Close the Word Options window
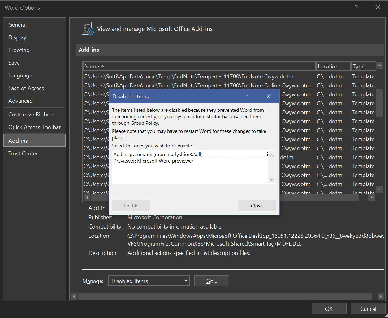Viewport: 388px width, 318px height. click(x=378, y=7)
